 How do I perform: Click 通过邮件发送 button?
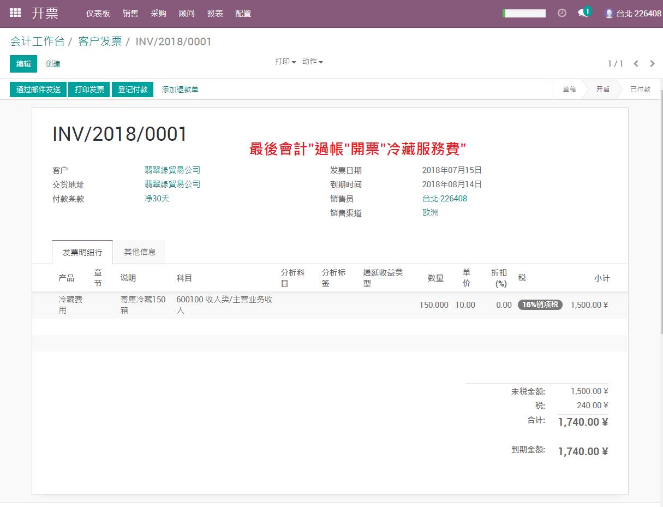38,90
